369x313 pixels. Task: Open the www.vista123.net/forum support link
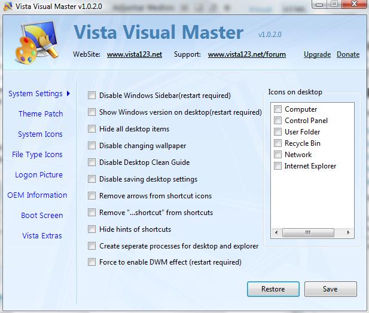247,54
